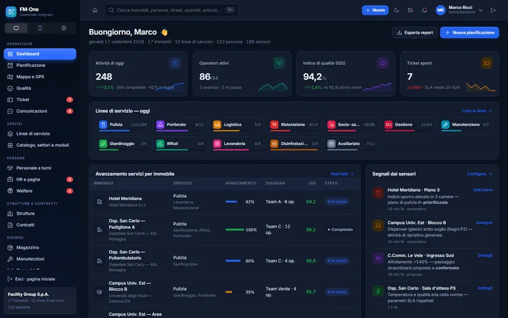Click Hotel Meridiana 62% progress bar

234,202
